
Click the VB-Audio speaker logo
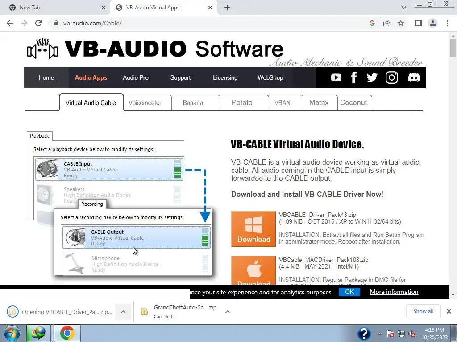pos(42,49)
